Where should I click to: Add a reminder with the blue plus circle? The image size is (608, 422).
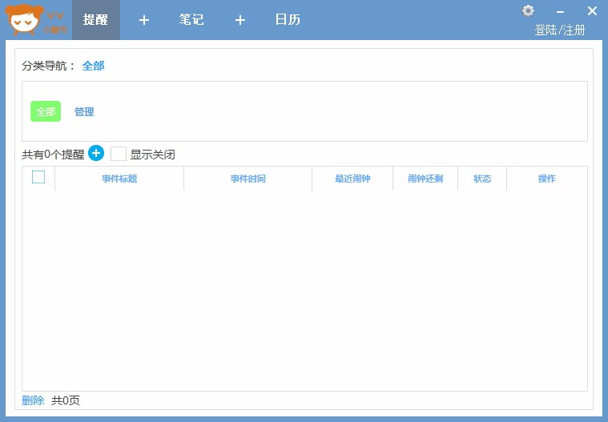pyautogui.click(x=96, y=153)
